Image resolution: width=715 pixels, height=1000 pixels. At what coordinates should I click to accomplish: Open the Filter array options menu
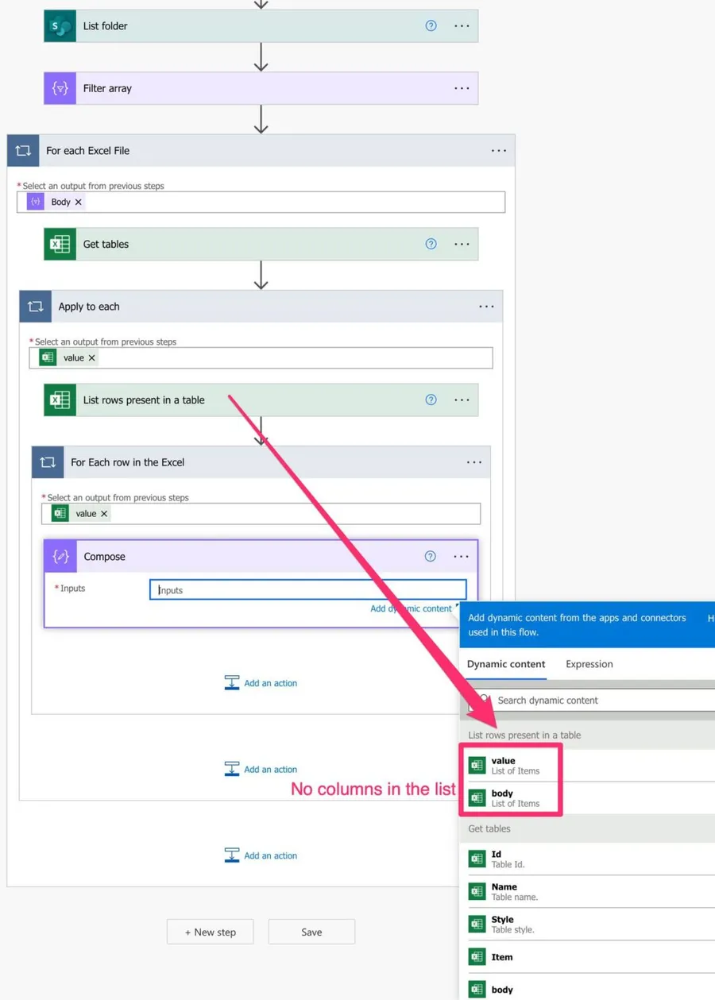[462, 88]
